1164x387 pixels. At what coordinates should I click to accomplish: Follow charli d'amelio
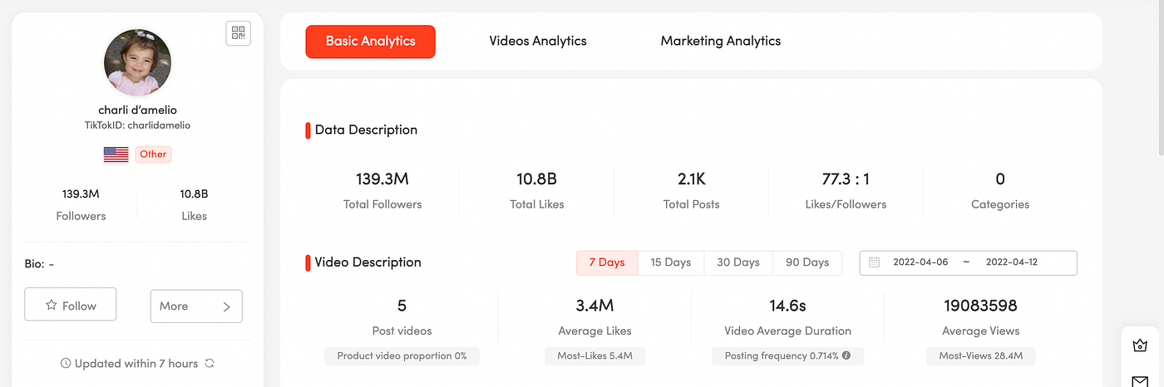pos(71,305)
